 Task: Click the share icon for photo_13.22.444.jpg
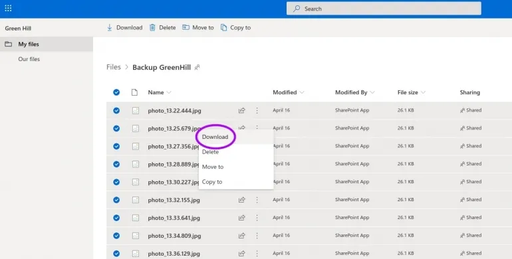241,111
